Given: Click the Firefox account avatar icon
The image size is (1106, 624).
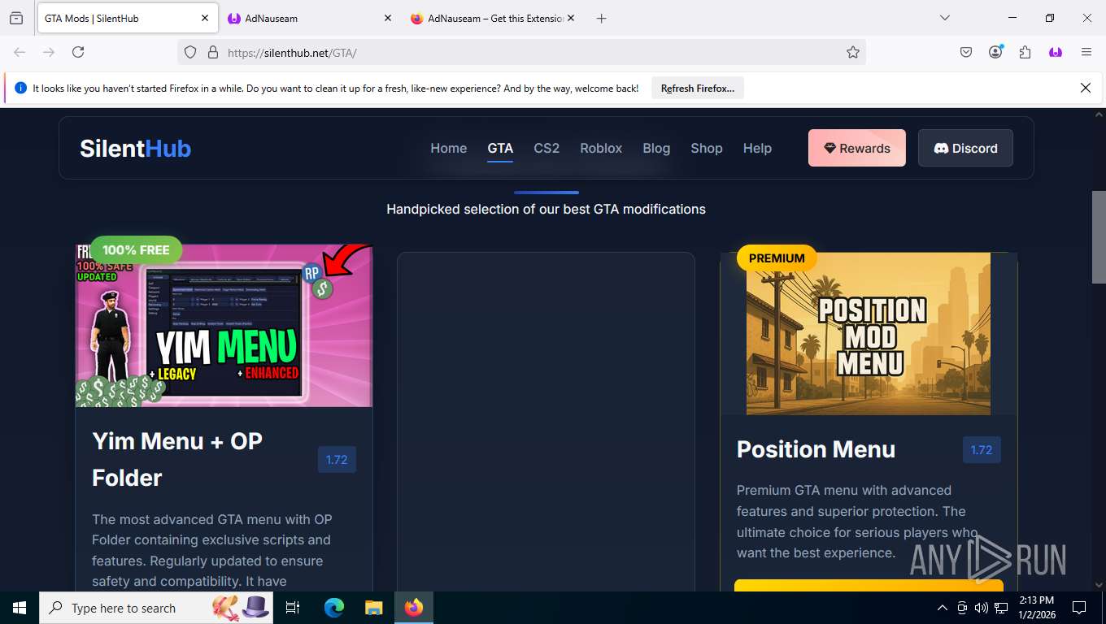Looking at the screenshot, I should tap(995, 52).
